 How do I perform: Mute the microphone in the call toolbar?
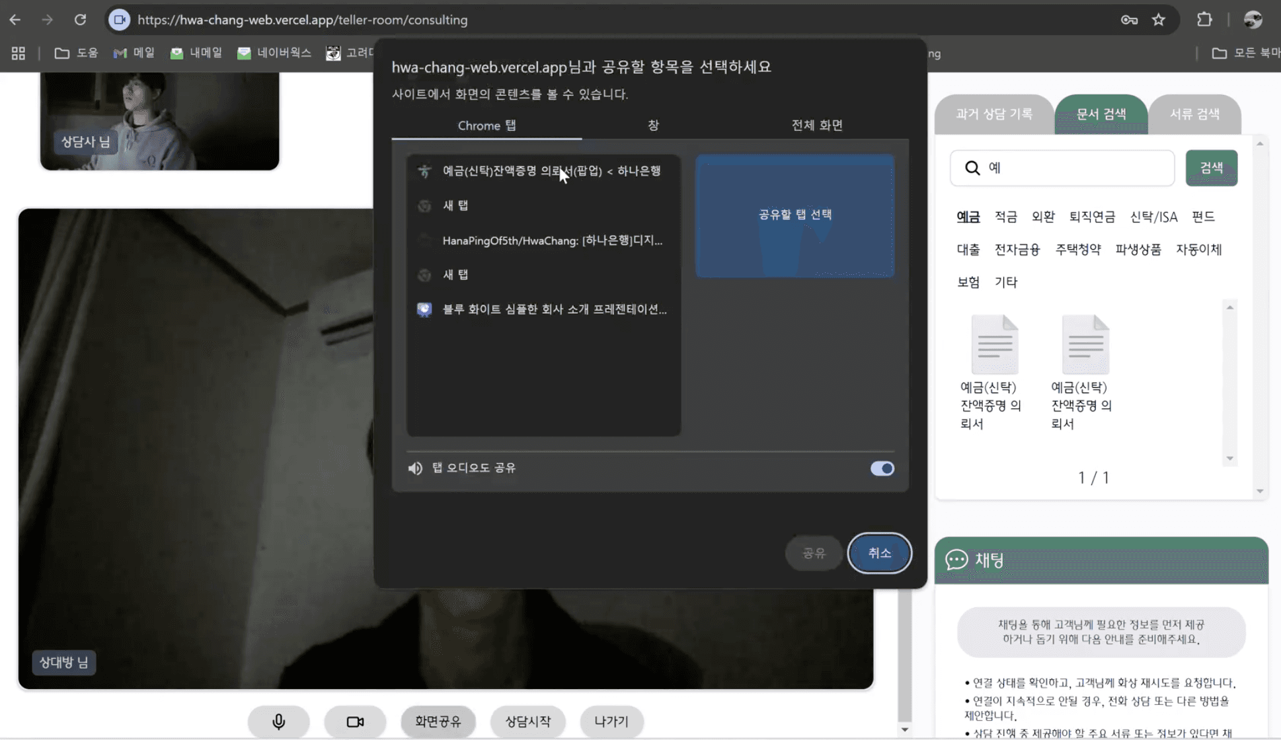(x=278, y=721)
